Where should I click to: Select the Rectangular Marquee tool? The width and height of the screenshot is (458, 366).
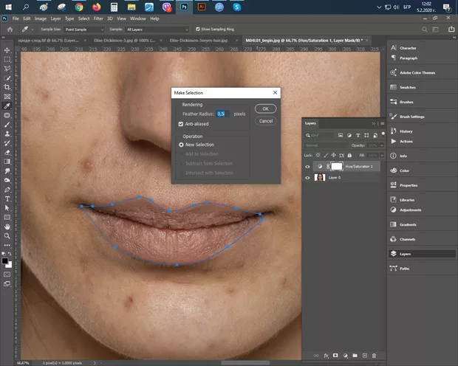pos(7,59)
